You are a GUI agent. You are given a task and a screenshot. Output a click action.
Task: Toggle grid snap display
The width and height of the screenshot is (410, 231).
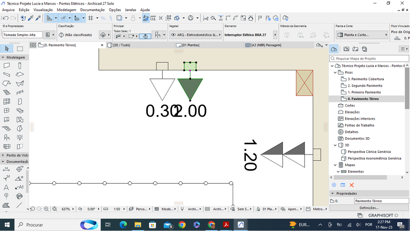tap(90, 18)
